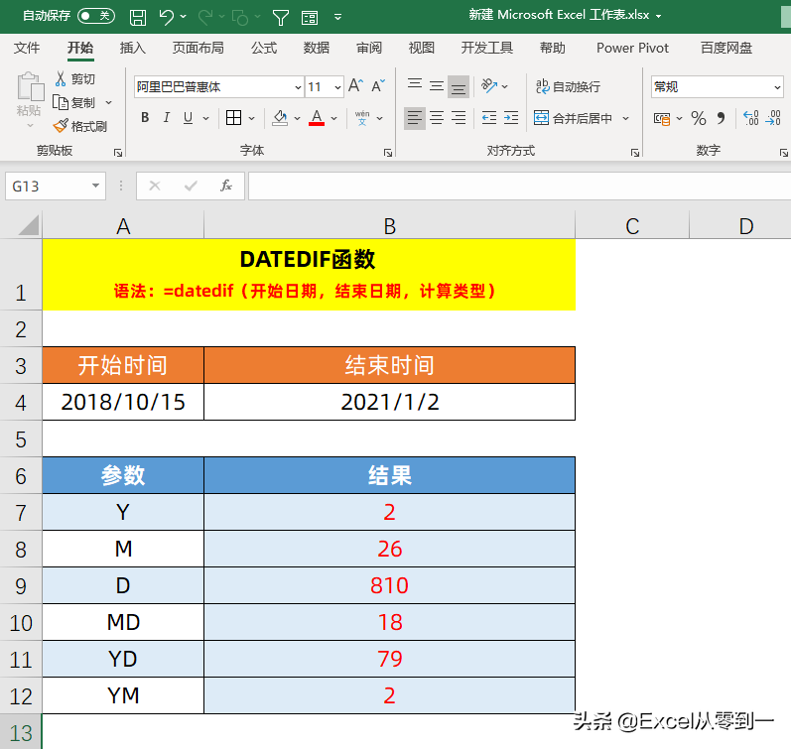Click the Save icon in quick access toolbar
This screenshot has width=791, height=749.
coord(138,18)
